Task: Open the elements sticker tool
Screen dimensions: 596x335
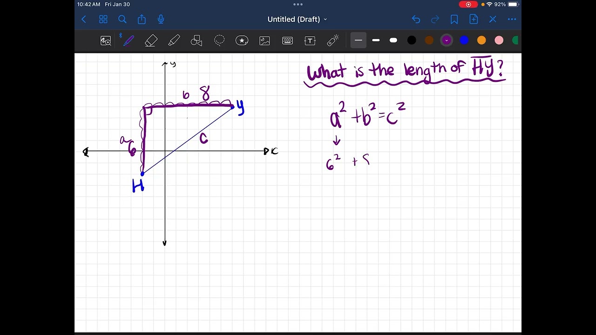Action: point(242,40)
